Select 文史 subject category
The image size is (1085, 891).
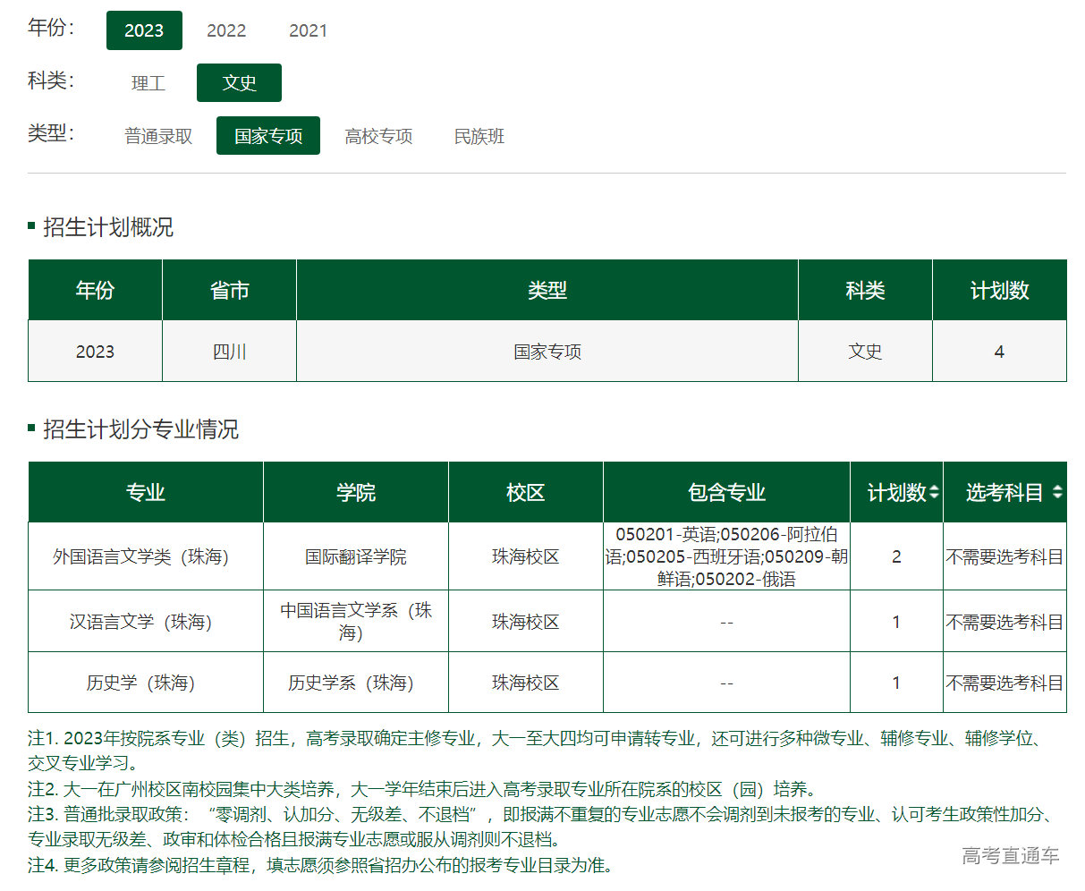[239, 83]
